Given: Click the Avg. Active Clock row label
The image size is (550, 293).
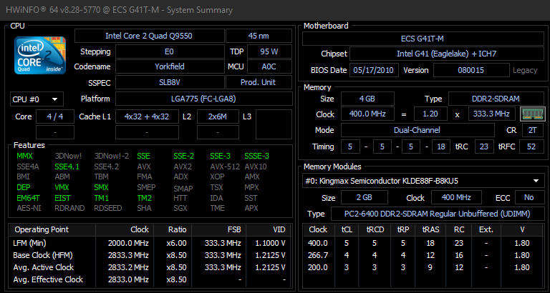Looking at the screenshot, I should click(43, 267).
